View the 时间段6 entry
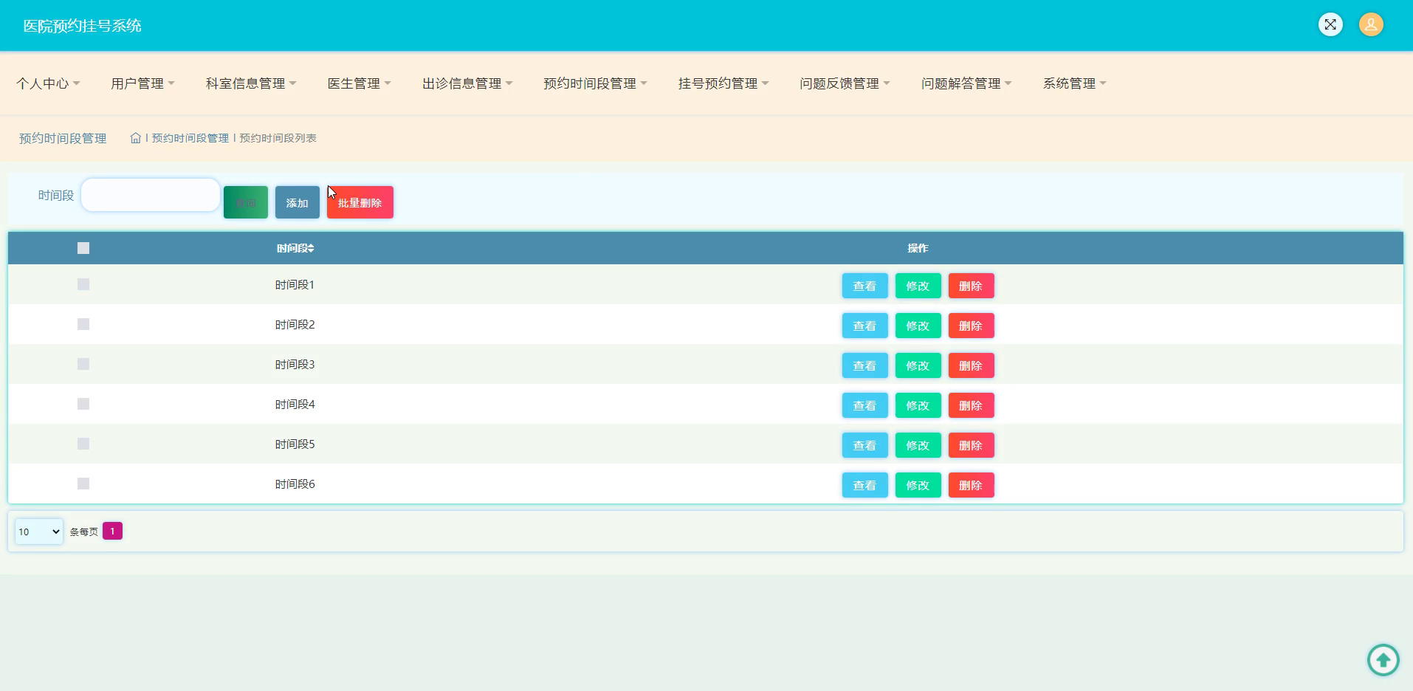 point(864,485)
